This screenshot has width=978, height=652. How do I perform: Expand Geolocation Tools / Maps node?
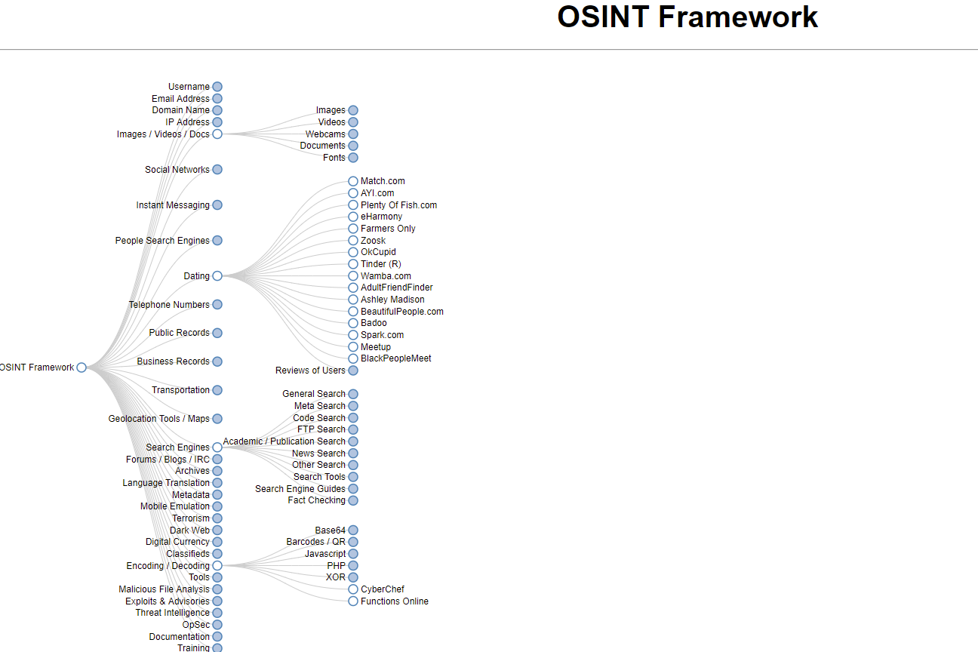(x=217, y=419)
